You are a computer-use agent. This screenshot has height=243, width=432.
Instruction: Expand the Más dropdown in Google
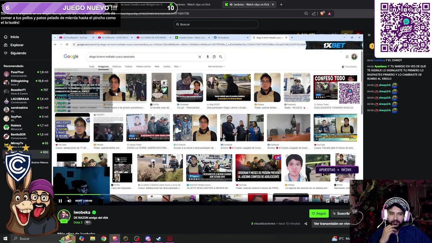pyautogui.click(x=178, y=66)
